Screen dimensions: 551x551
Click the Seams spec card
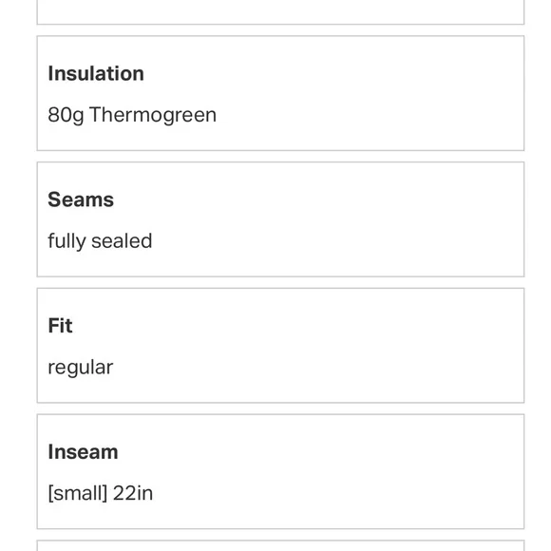click(280, 219)
